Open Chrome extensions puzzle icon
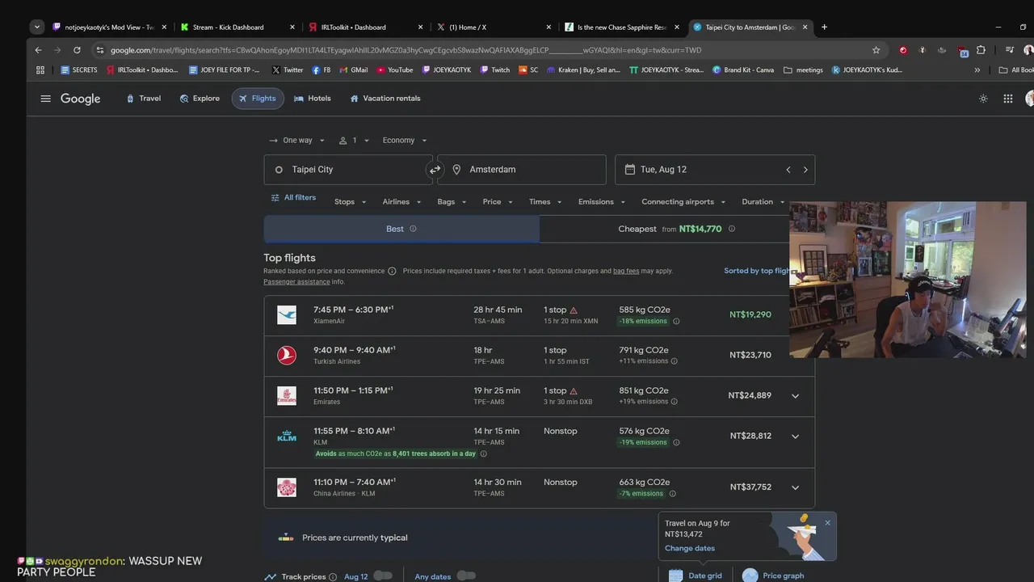Image resolution: width=1034 pixels, height=582 pixels. 981,50
